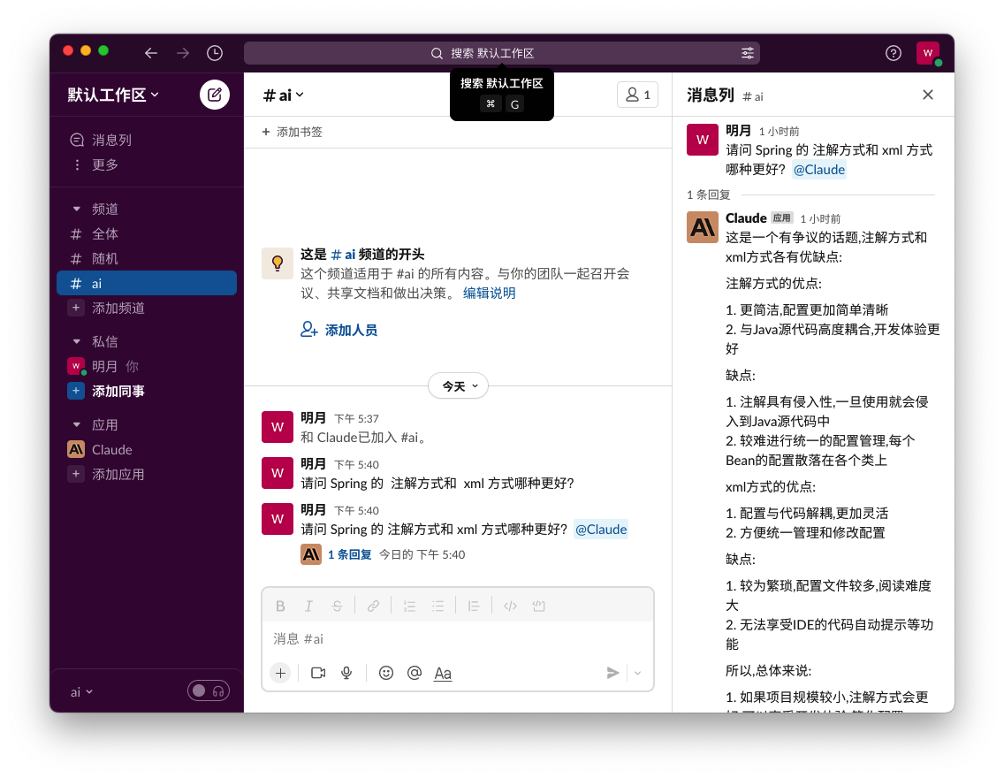Click the 下午 5:37 message timestamp
This screenshot has height=778, width=1004.
(x=357, y=419)
